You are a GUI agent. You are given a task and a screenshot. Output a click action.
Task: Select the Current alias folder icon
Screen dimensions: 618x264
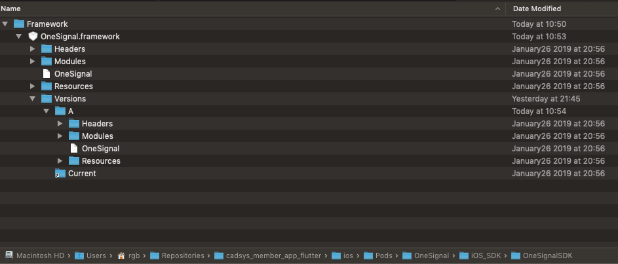tap(60, 174)
